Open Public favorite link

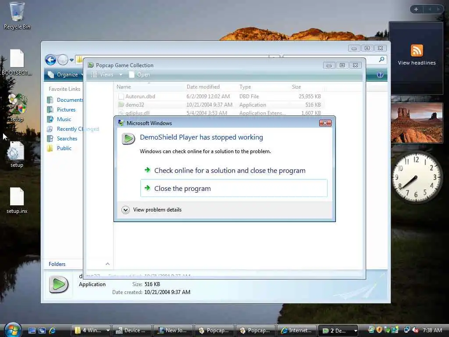(59, 148)
